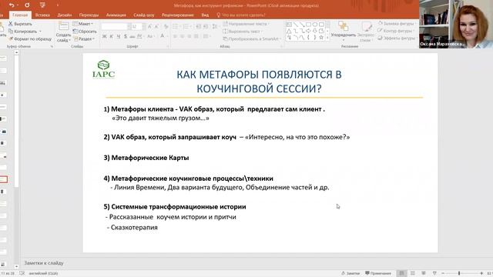
Task: Switch to the Дизайн tab
Action: pyautogui.click(x=65, y=15)
